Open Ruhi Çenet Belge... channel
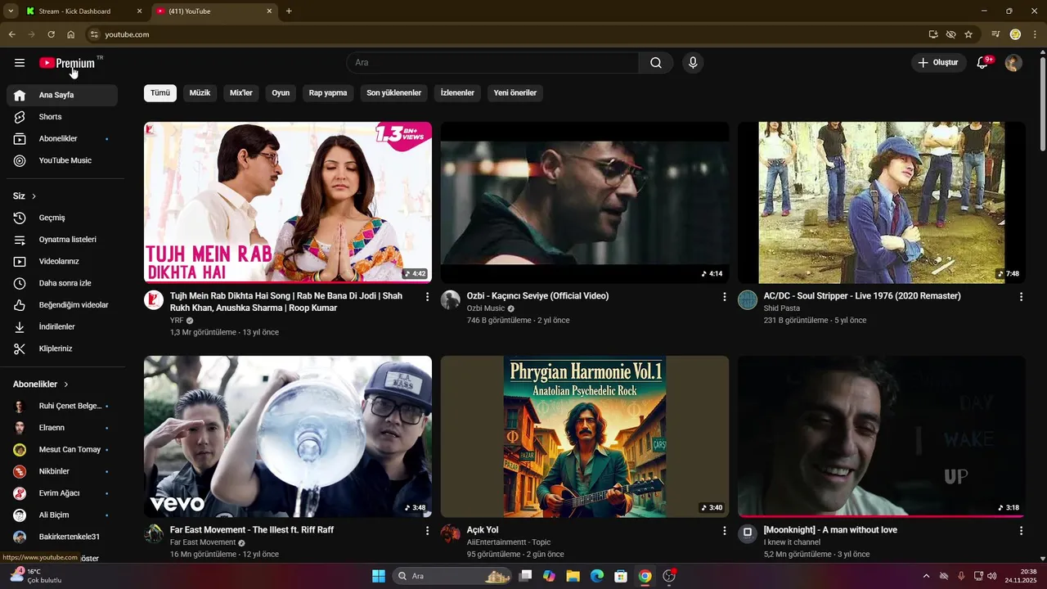Screen dimensions: 1047x589 click(62, 406)
